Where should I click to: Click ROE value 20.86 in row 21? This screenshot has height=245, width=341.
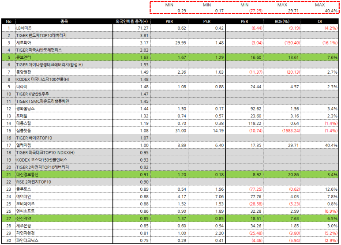tap(293, 174)
